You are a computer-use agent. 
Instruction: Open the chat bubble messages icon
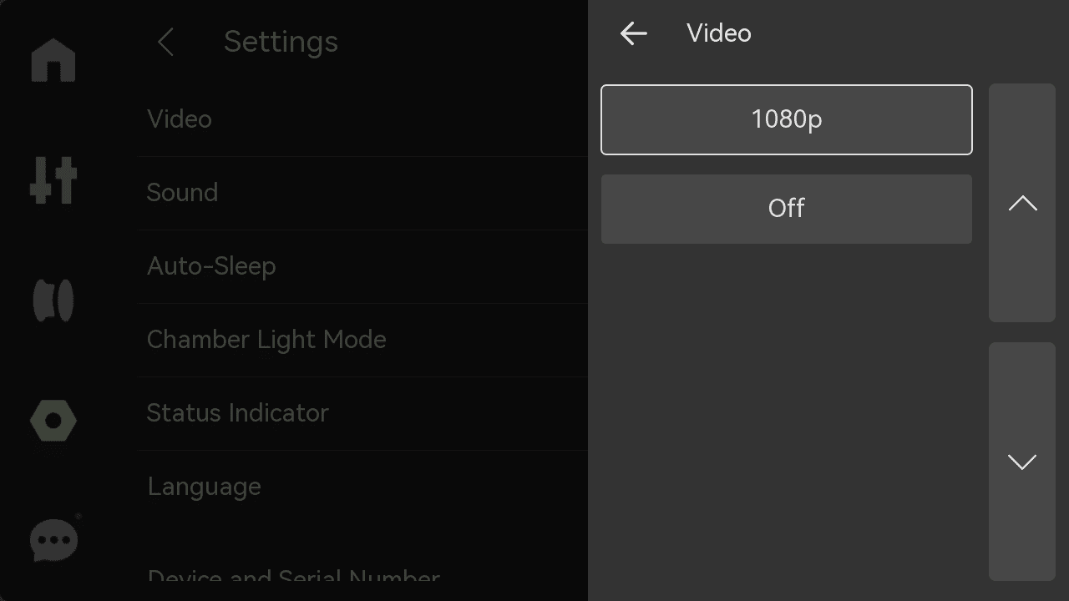54,541
